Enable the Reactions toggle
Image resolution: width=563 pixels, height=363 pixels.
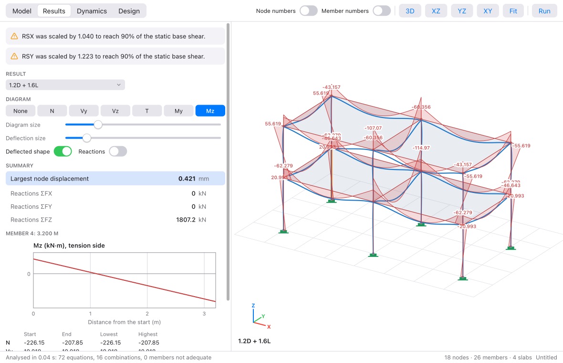point(118,151)
